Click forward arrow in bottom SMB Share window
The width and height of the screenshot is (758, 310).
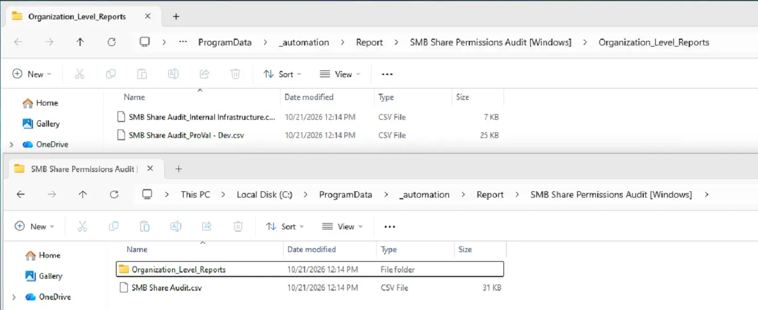52,194
